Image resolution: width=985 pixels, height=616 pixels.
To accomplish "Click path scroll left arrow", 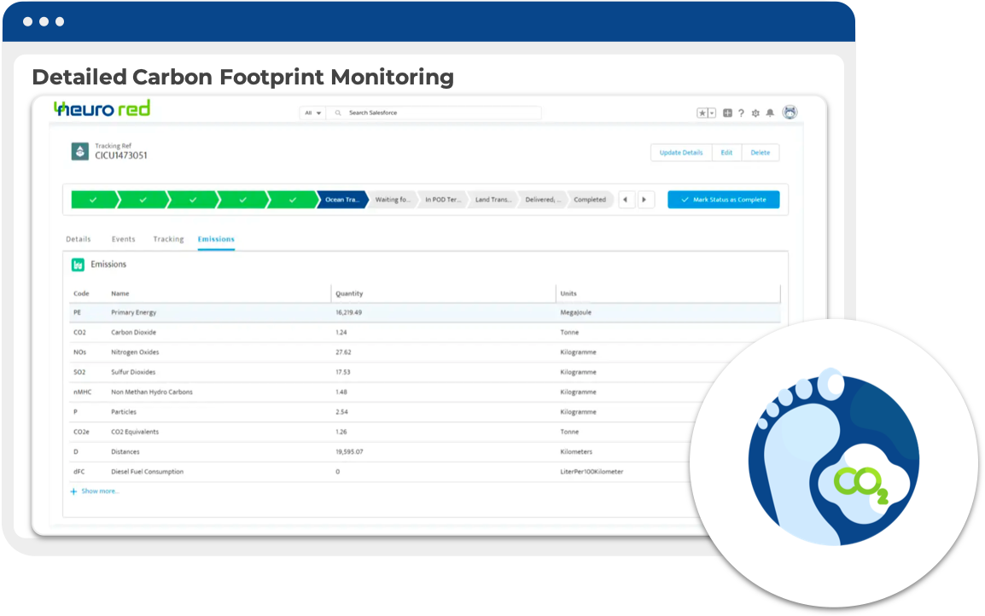I will click(626, 200).
